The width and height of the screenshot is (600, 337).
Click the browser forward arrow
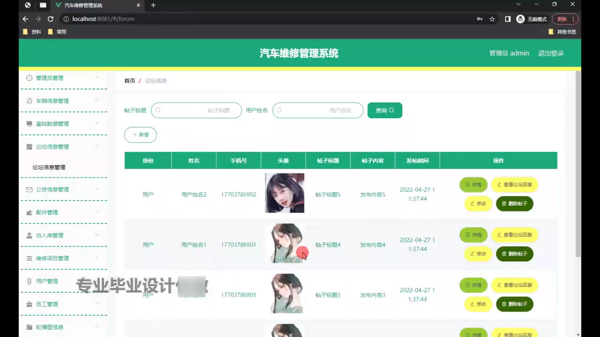(38, 19)
